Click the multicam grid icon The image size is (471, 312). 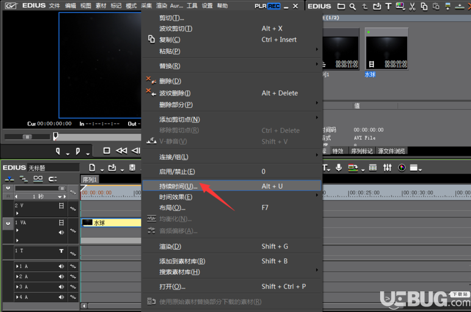point(373,168)
